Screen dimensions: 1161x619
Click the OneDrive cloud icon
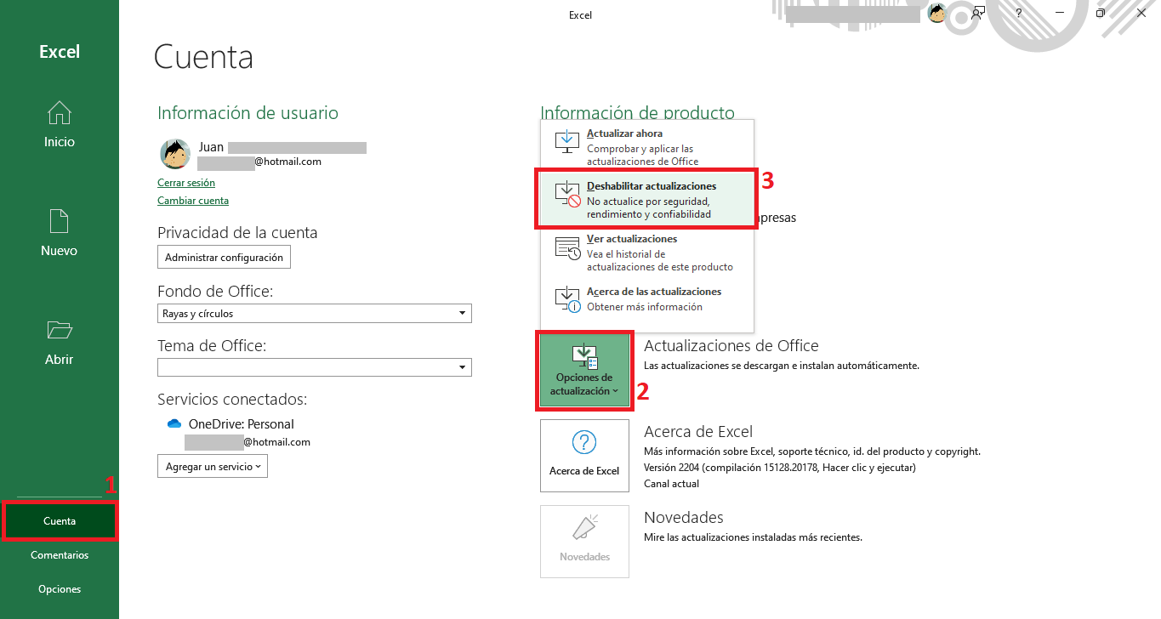(x=174, y=423)
